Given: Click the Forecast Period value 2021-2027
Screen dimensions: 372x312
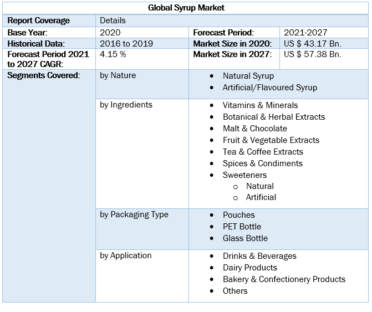Looking at the screenshot, I should click(305, 33).
